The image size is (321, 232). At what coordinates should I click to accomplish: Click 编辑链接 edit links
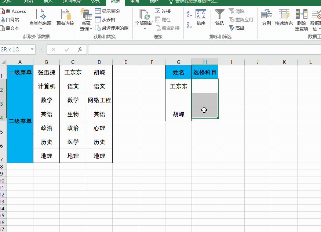point(167,28)
